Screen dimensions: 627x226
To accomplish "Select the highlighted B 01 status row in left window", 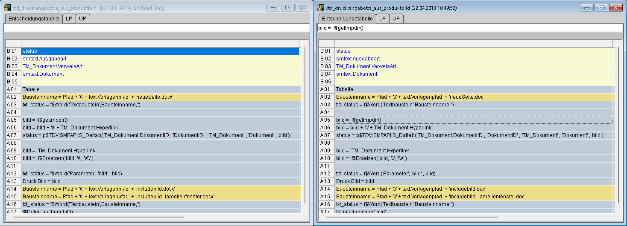I will (160, 51).
